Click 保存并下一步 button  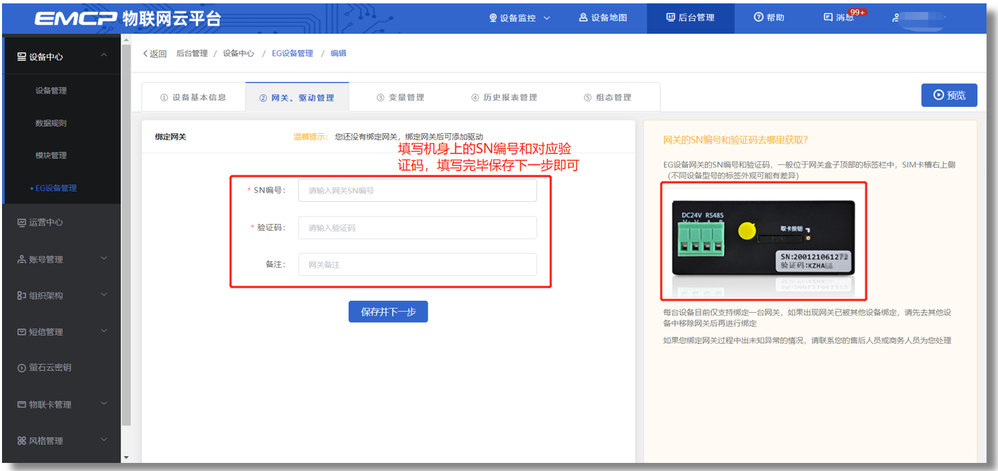[388, 312]
